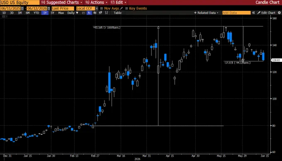Image resolution: width=282 pixels, height=161 pixels.
Task: Click the Candle Chart title text
Action: 267,2
